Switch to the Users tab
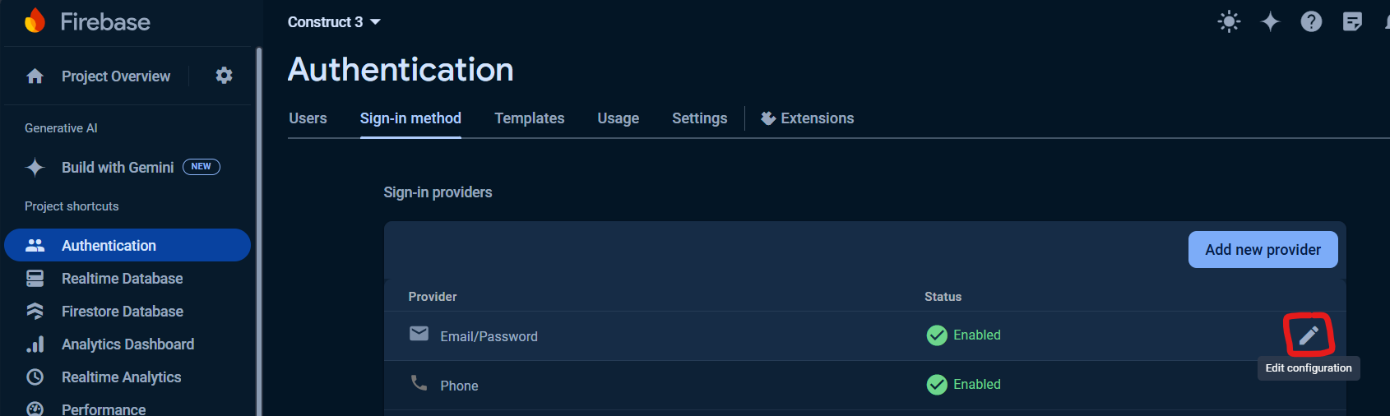This screenshot has height=416, width=1390. pyautogui.click(x=308, y=118)
